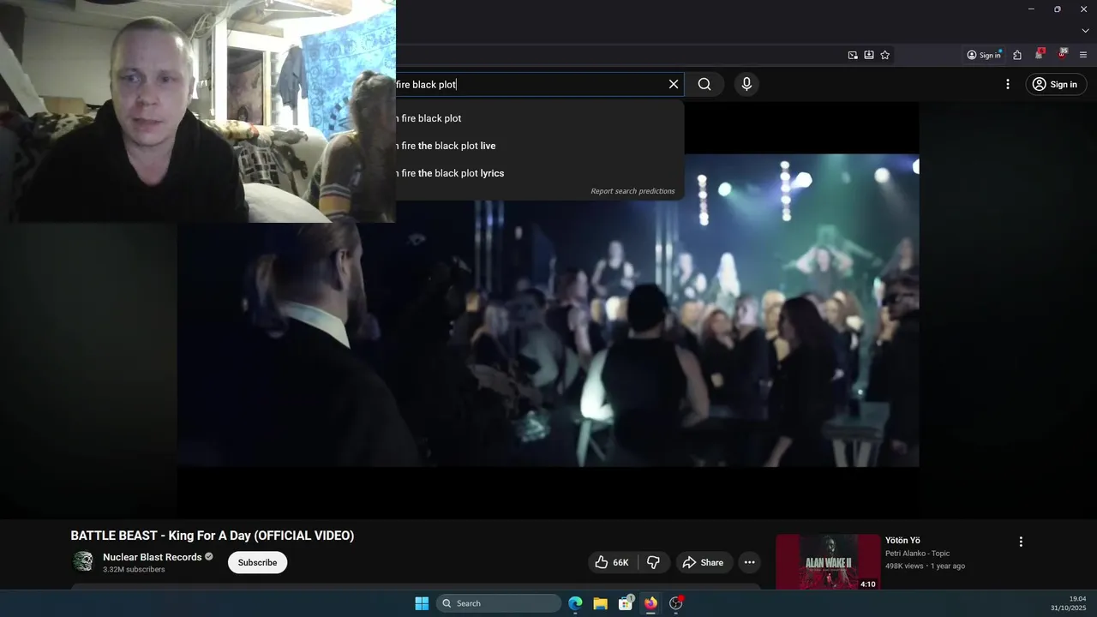The width and height of the screenshot is (1097, 617).
Task: Open the 'Yötön Yö' recommended video title
Action: [x=902, y=541]
